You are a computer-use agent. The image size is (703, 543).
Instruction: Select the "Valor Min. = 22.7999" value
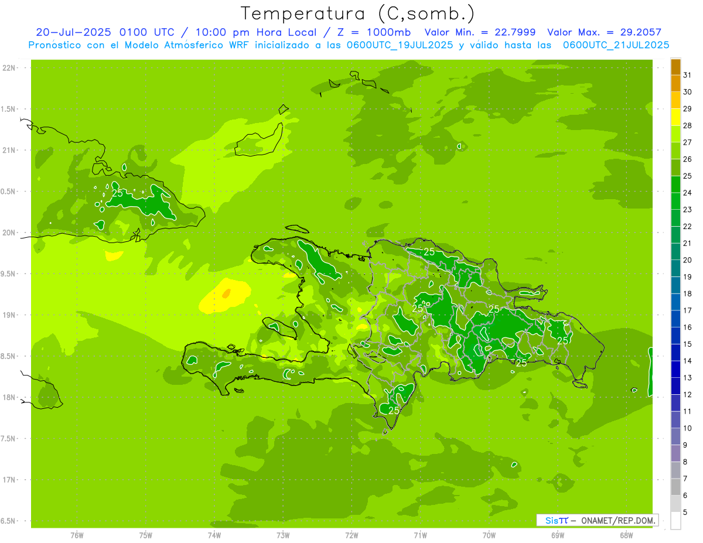[x=480, y=32]
